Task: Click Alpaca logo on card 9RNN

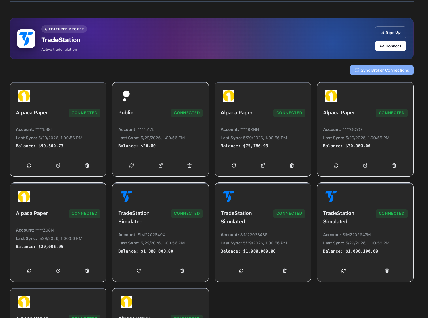Action: (229, 96)
